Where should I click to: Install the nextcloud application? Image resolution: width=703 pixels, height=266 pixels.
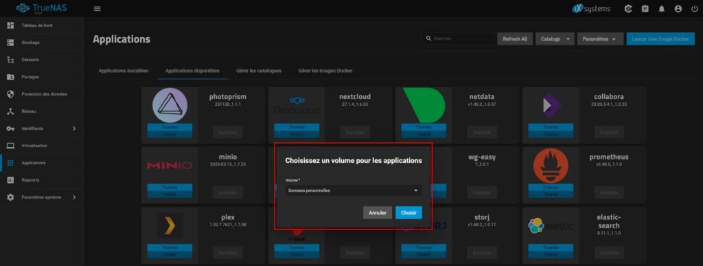point(355,132)
